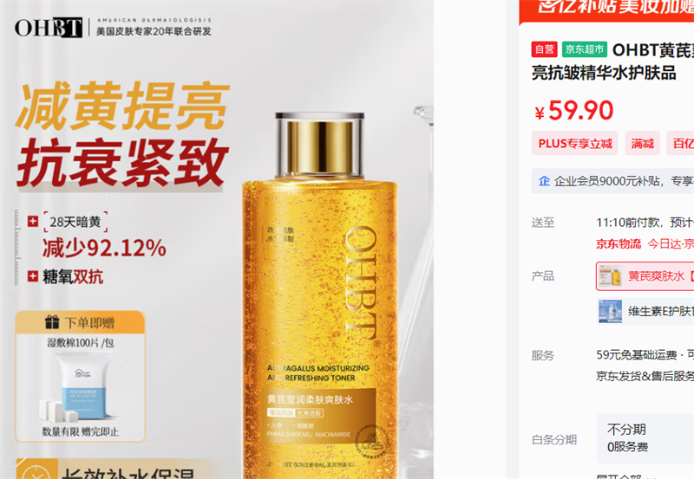
Task: Click the OHBT brand logo in the image
Action: pos(49,28)
